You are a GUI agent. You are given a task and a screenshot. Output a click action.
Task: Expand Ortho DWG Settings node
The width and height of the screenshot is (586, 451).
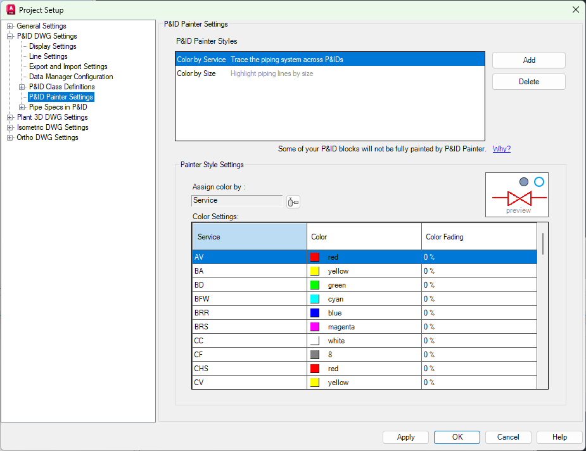click(10, 137)
